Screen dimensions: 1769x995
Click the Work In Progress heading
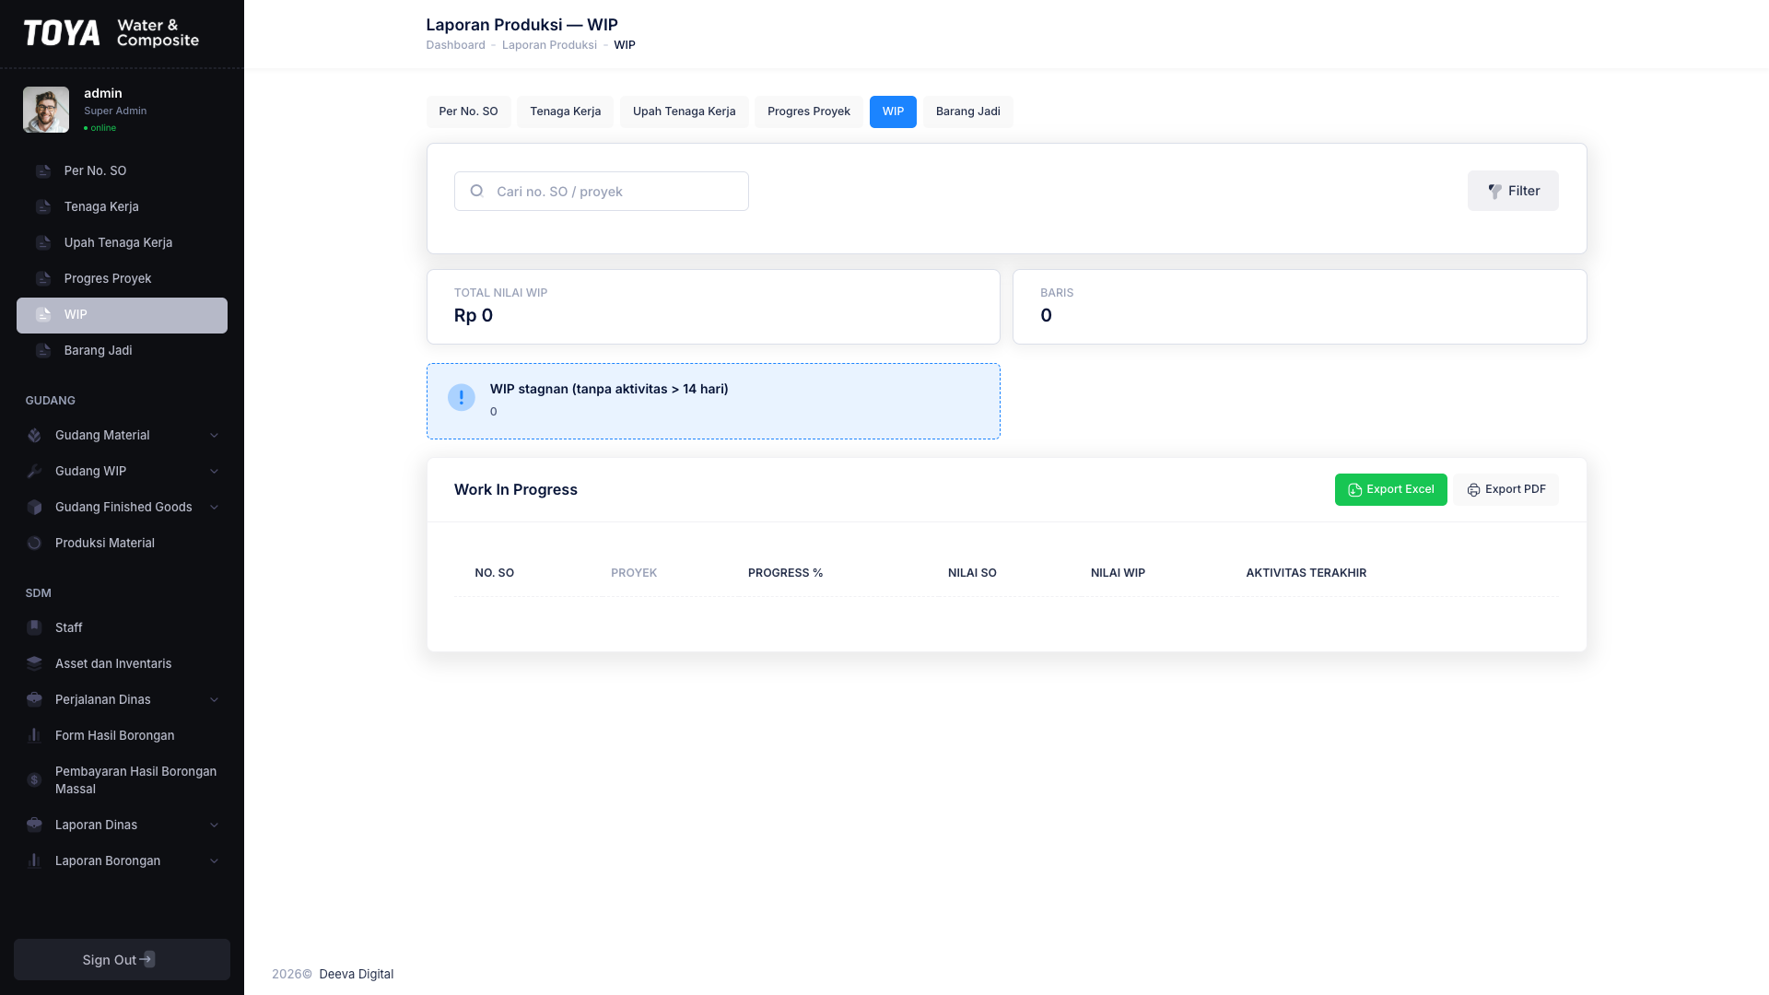516,490
